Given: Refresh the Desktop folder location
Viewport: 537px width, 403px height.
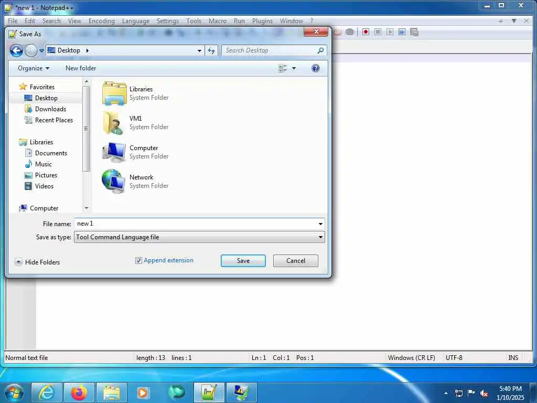Looking at the screenshot, I should click(211, 51).
